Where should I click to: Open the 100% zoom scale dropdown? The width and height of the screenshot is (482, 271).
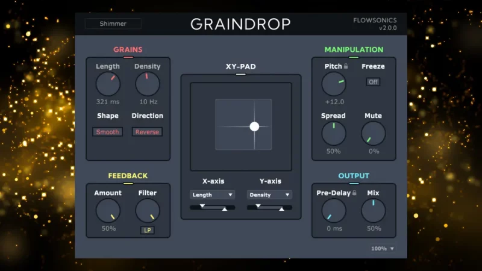[x=383, y=248]
